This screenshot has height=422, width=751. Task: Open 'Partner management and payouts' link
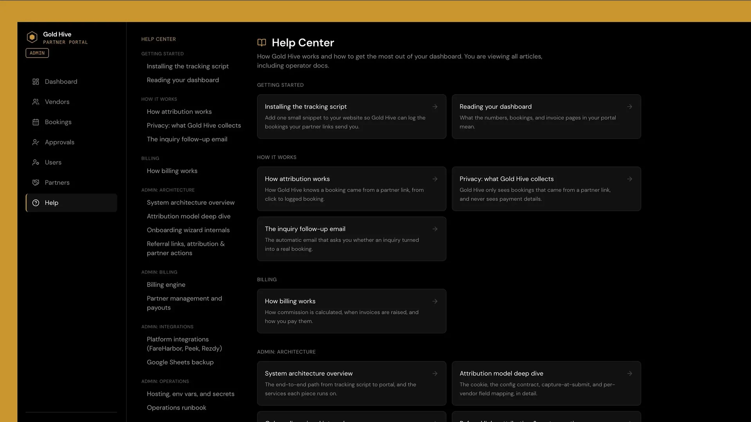pyautogui.click(x=184, y=303)
